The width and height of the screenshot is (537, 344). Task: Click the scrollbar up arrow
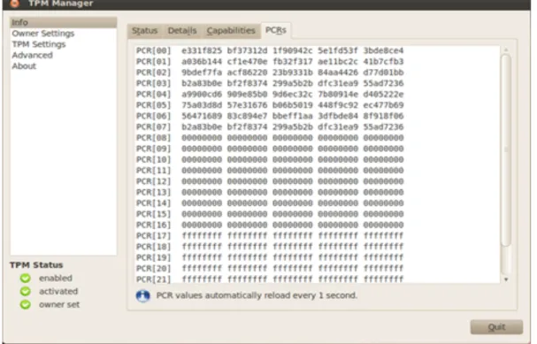506,50
